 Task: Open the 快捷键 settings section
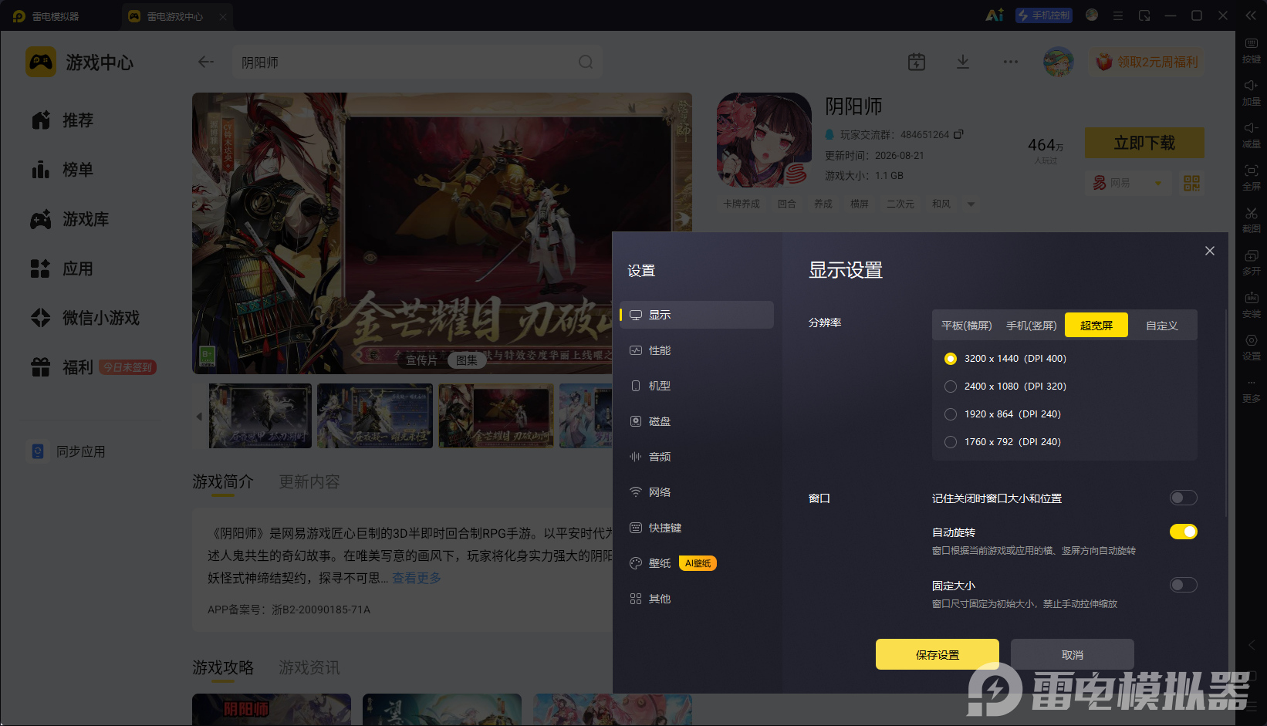(x=697, y=528)
